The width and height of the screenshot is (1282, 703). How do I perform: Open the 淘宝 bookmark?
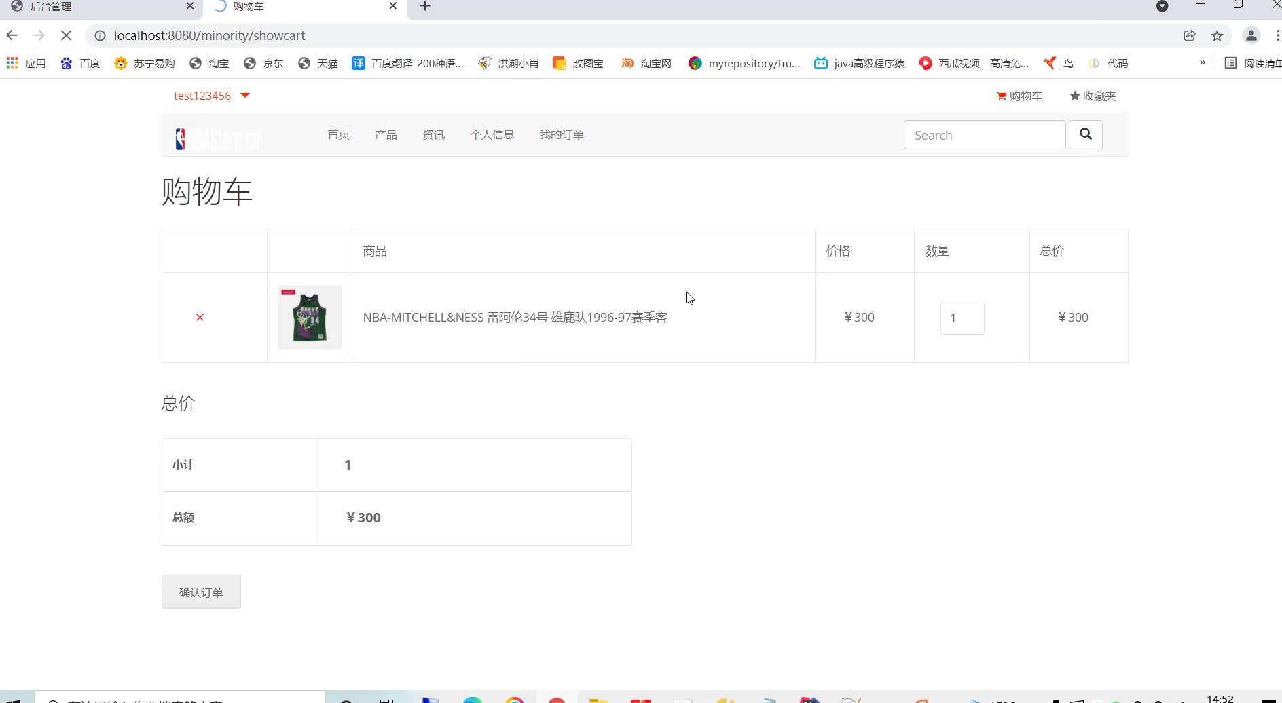pyautogui.click(x=209, y=63)
